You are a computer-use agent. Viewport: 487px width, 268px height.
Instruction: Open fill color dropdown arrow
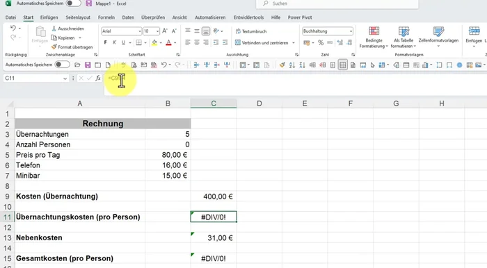[x=161, y=43]
